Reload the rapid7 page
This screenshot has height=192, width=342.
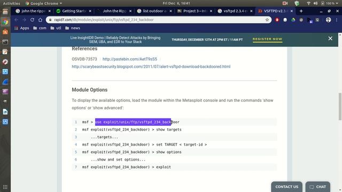[x=32, y=20]
